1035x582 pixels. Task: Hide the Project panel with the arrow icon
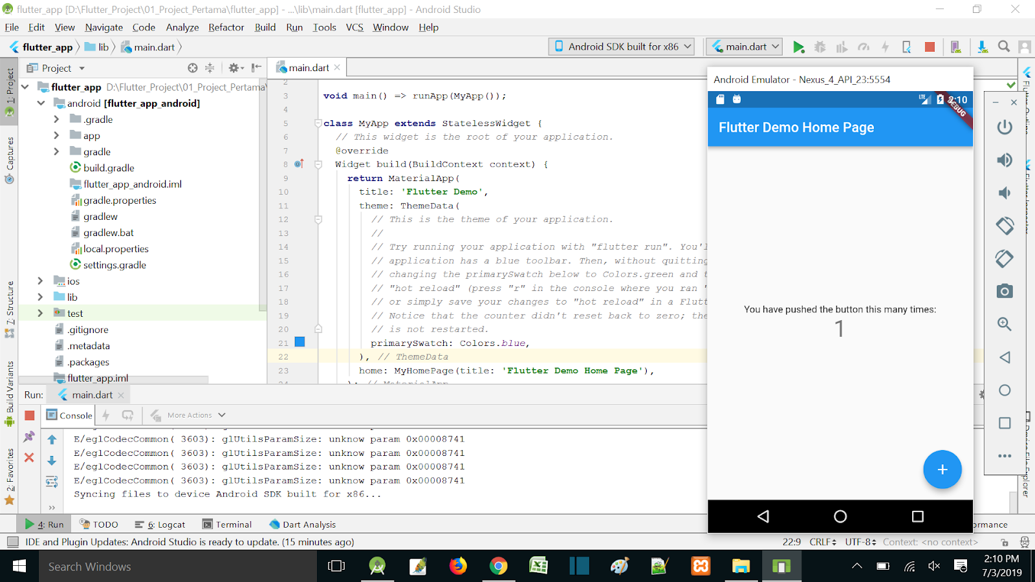257,68
